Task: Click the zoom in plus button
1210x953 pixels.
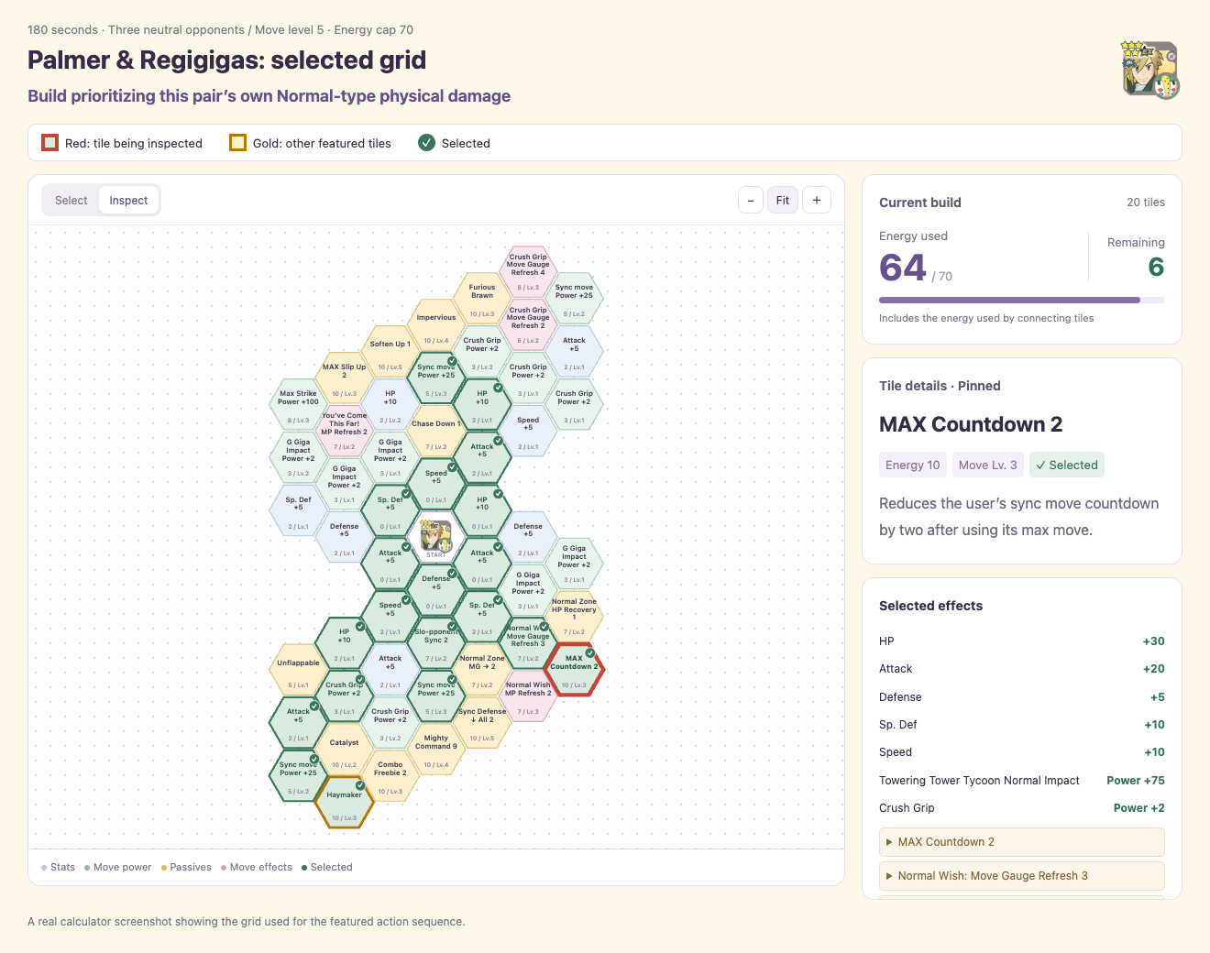Action: click(x=817, y=200)
